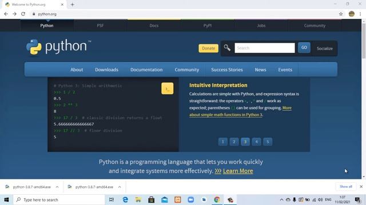366x205 pixels.
Task: Open the Chrome profile avatar
Action: tap(352, 14)
